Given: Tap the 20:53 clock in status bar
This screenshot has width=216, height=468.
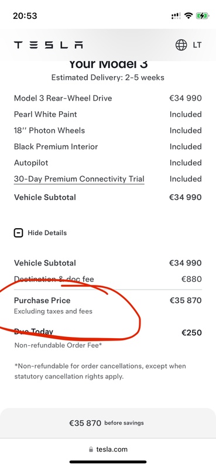Looking at the screenshot, I should click(x=25, y=16).
